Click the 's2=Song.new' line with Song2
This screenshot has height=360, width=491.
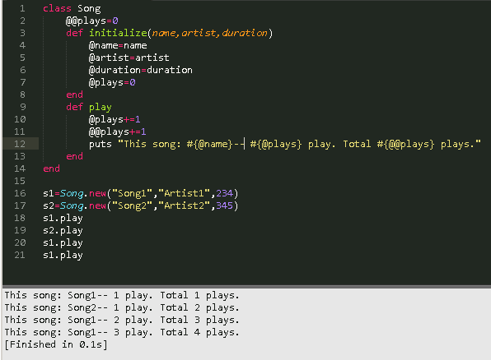(x=141, y=205)
